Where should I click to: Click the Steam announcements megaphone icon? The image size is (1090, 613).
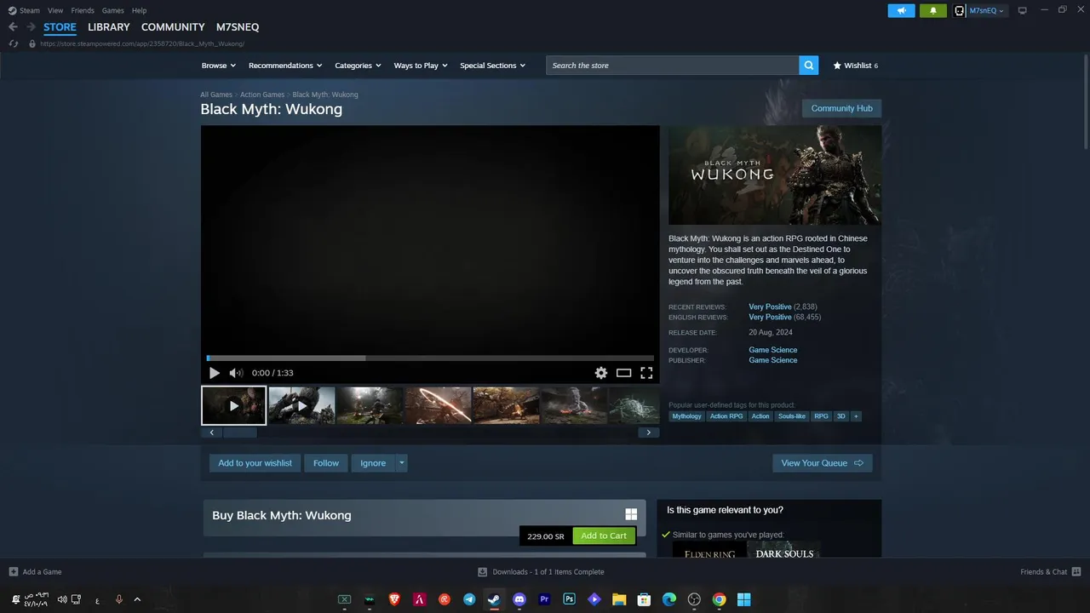pyautogui.click(x=901, y=11)
